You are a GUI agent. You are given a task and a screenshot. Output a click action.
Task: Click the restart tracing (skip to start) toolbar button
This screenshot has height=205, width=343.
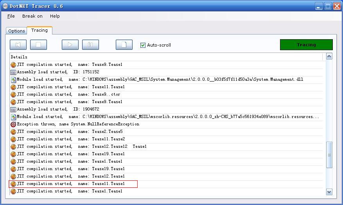tap(18, 45)
